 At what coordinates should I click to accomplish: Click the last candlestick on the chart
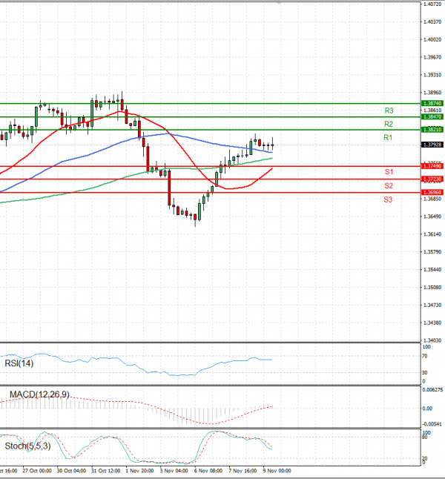pyautogui.click(x=272, y=144)
